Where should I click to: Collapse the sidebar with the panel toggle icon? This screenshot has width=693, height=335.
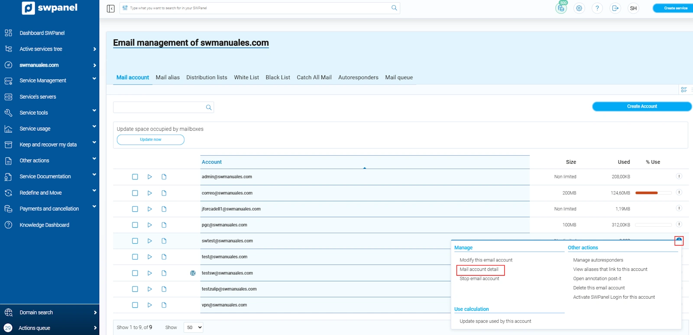[110, 8]
